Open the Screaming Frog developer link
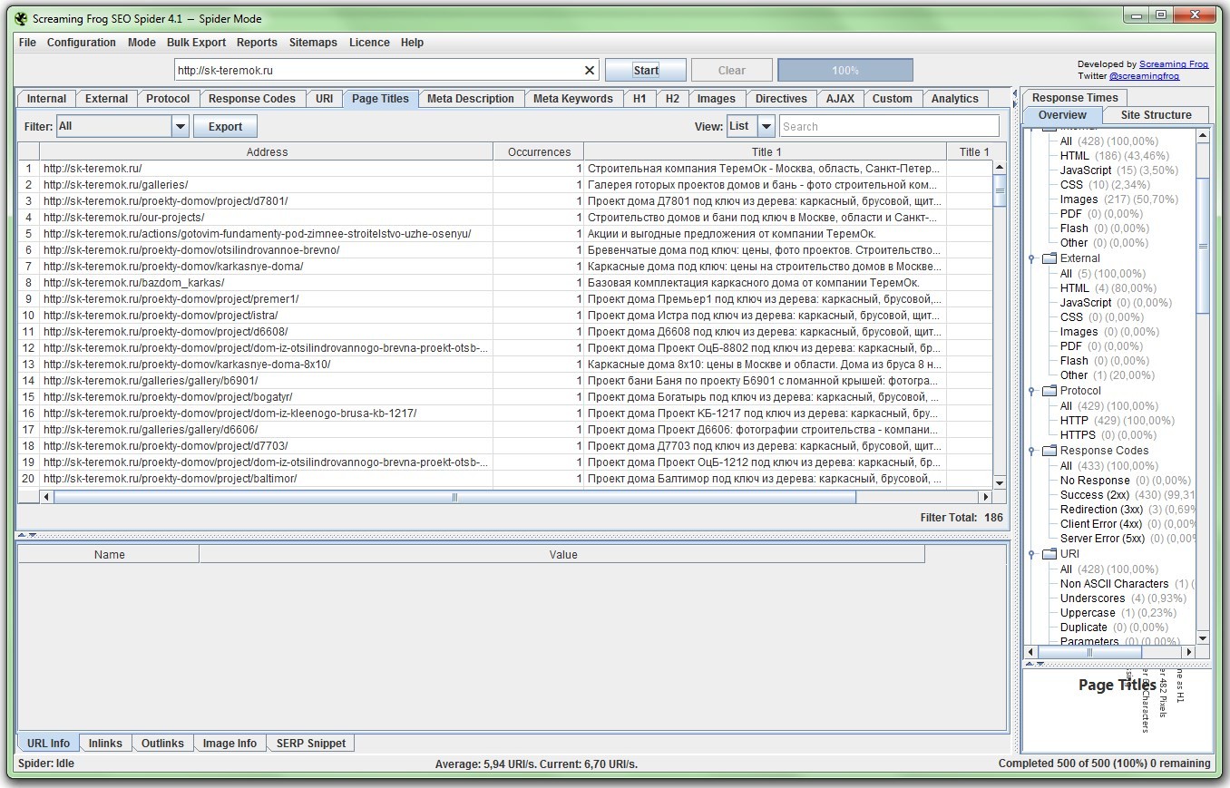This screenshot has width=1230, height=788. [1174, 64]
